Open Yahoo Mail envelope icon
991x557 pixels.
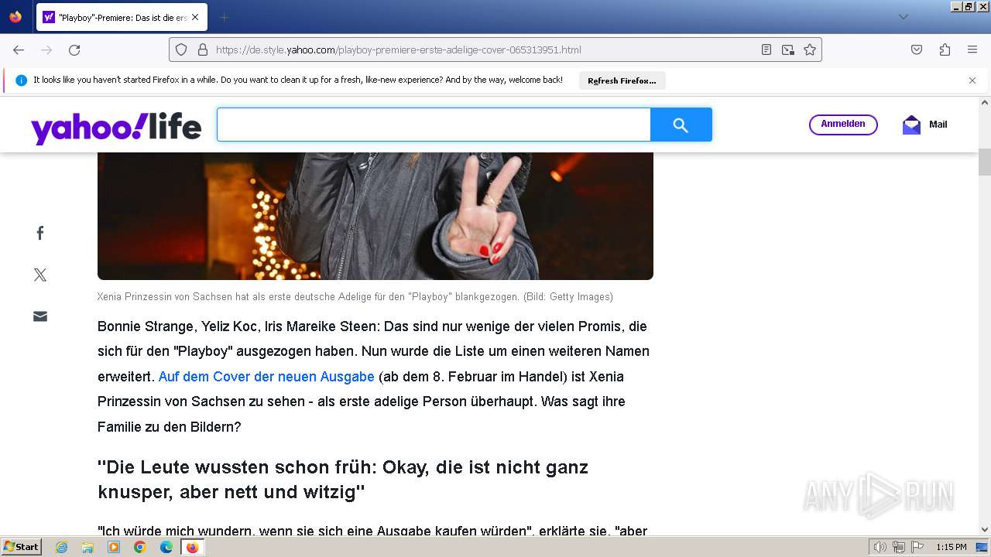pyautogui.click(x=911, y=125)
